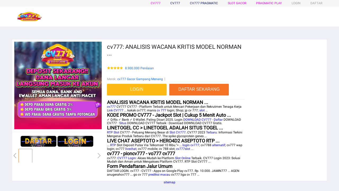Open the first magenta CV777 menu link
This screenshot has width=339, height=191.
point(155,3)
